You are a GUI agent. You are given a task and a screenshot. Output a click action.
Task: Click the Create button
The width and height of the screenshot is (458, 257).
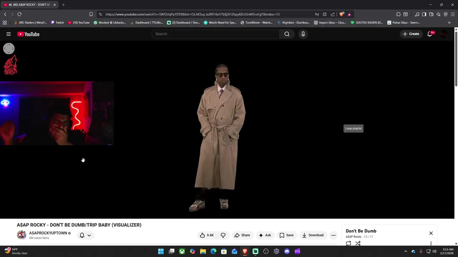click(x=411, y=34)
